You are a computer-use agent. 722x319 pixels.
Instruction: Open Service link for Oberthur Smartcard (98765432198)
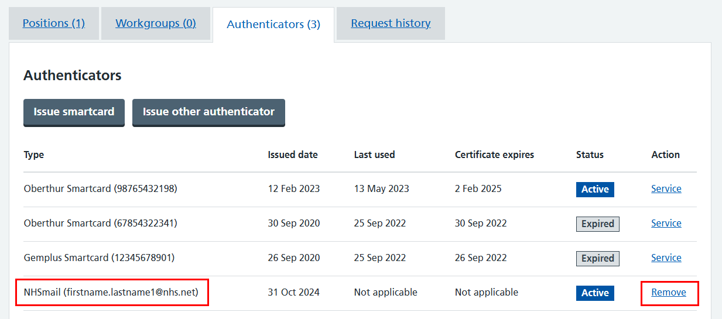[666, 188]
